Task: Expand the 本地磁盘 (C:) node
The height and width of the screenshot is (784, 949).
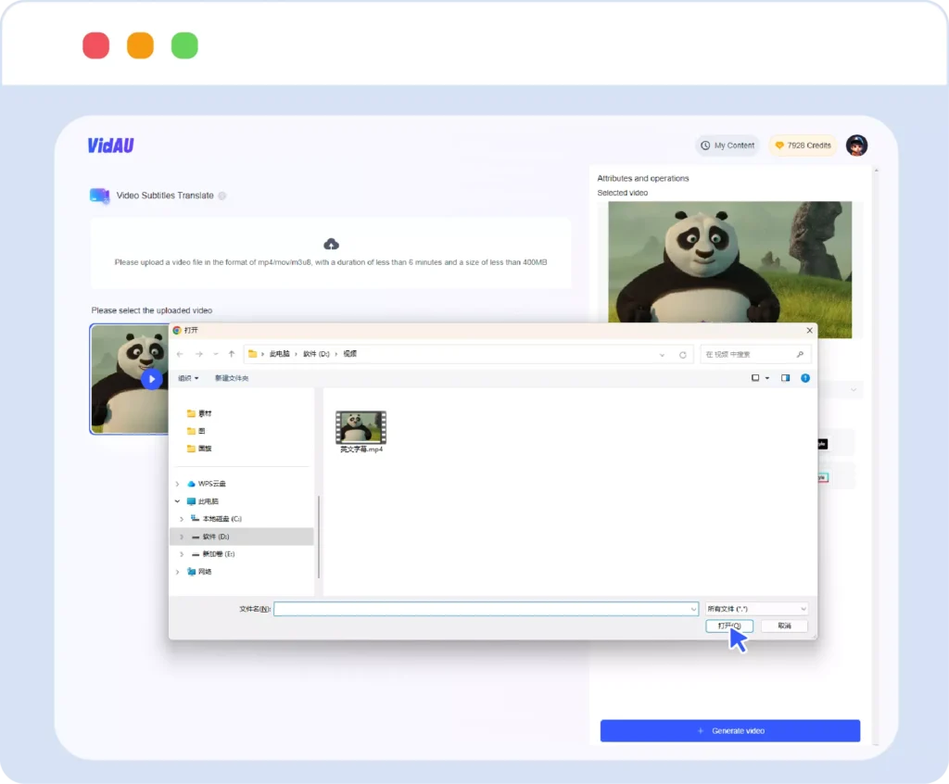Action: pos(182,519)
